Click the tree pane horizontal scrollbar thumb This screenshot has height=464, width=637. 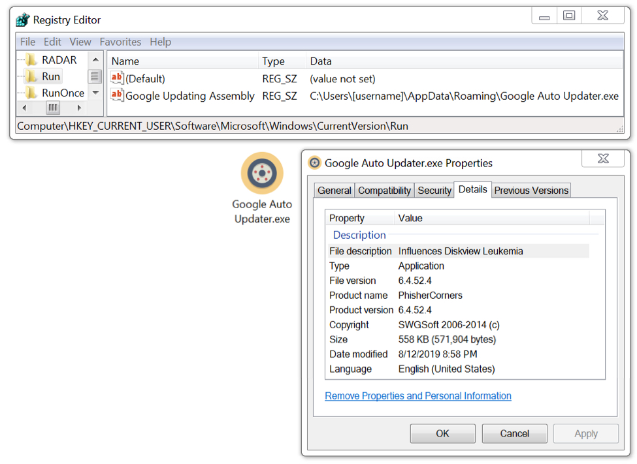tap(53, 108)
